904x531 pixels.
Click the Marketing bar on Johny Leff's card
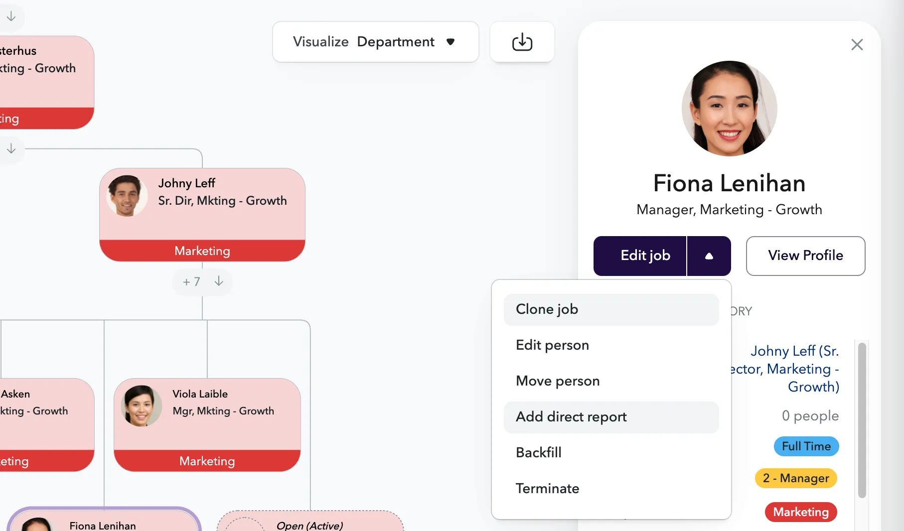(202, 251)
